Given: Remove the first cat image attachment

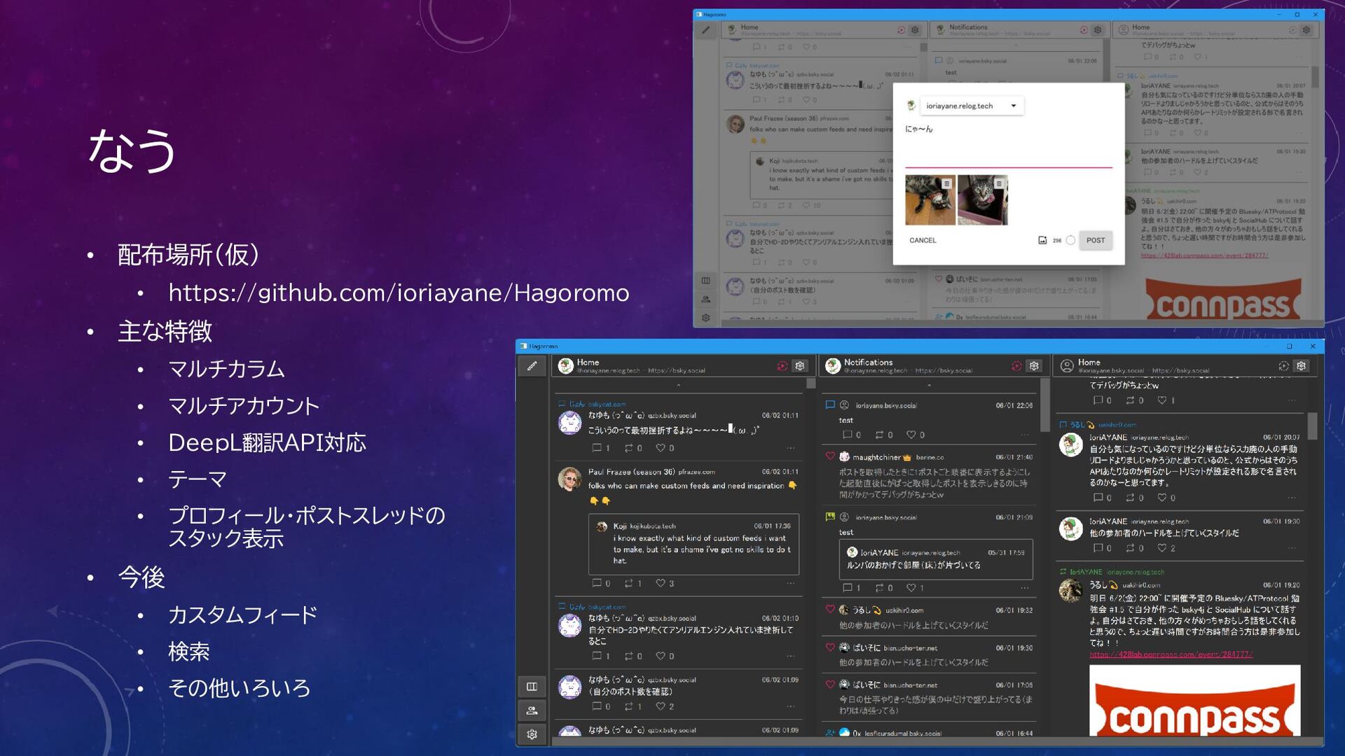Looking at the screenshot, I should 946,184.
